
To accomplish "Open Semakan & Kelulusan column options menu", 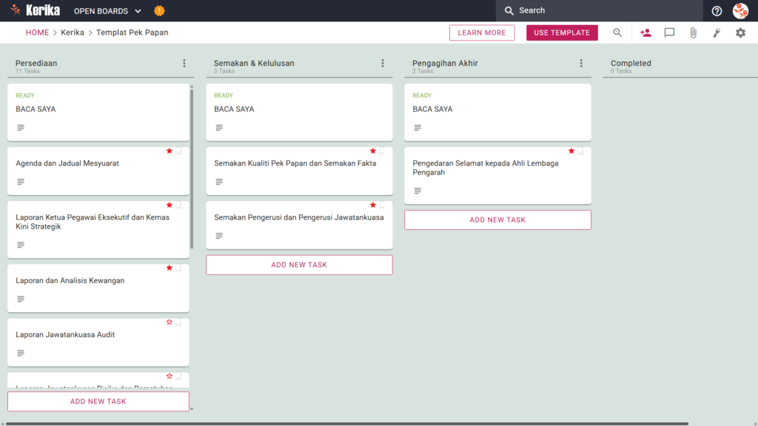I will pyautogui.click(x=383, y=64).
